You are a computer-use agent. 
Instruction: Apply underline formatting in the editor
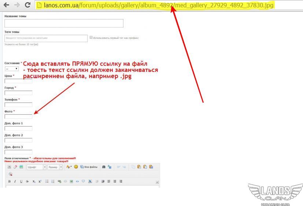[21, 181]
